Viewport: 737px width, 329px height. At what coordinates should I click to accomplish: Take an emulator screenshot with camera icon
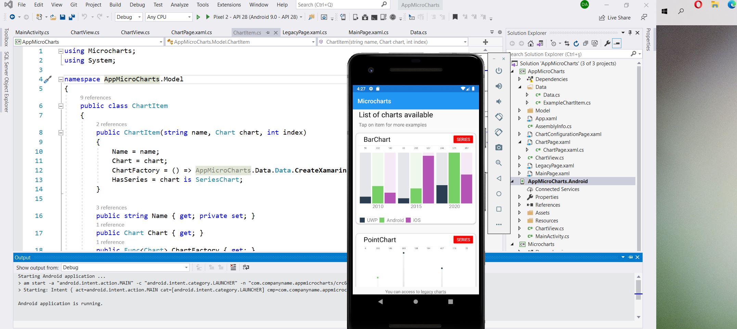point(499,147)
